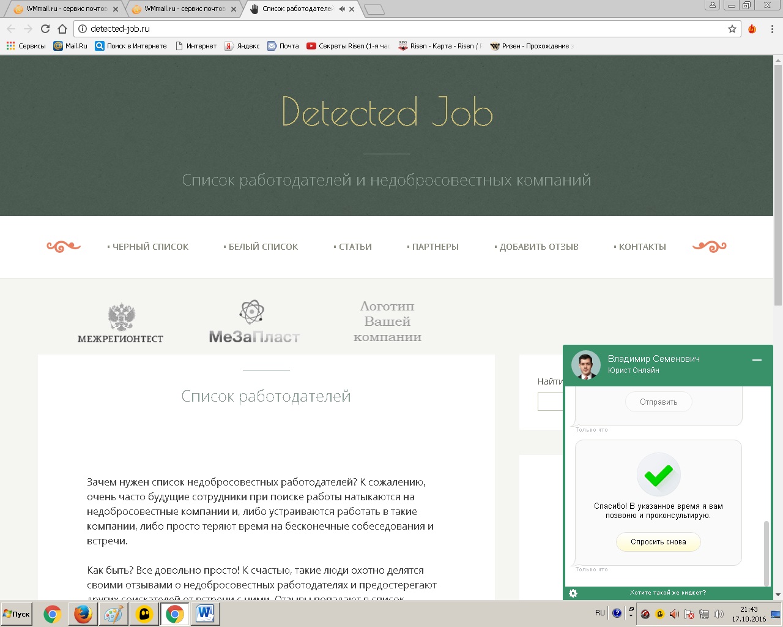Image resolution: width=783 pixels, height=627 pixels.
Task: Open the yellow CyberGhost taskbar icon
Action: 144,614
